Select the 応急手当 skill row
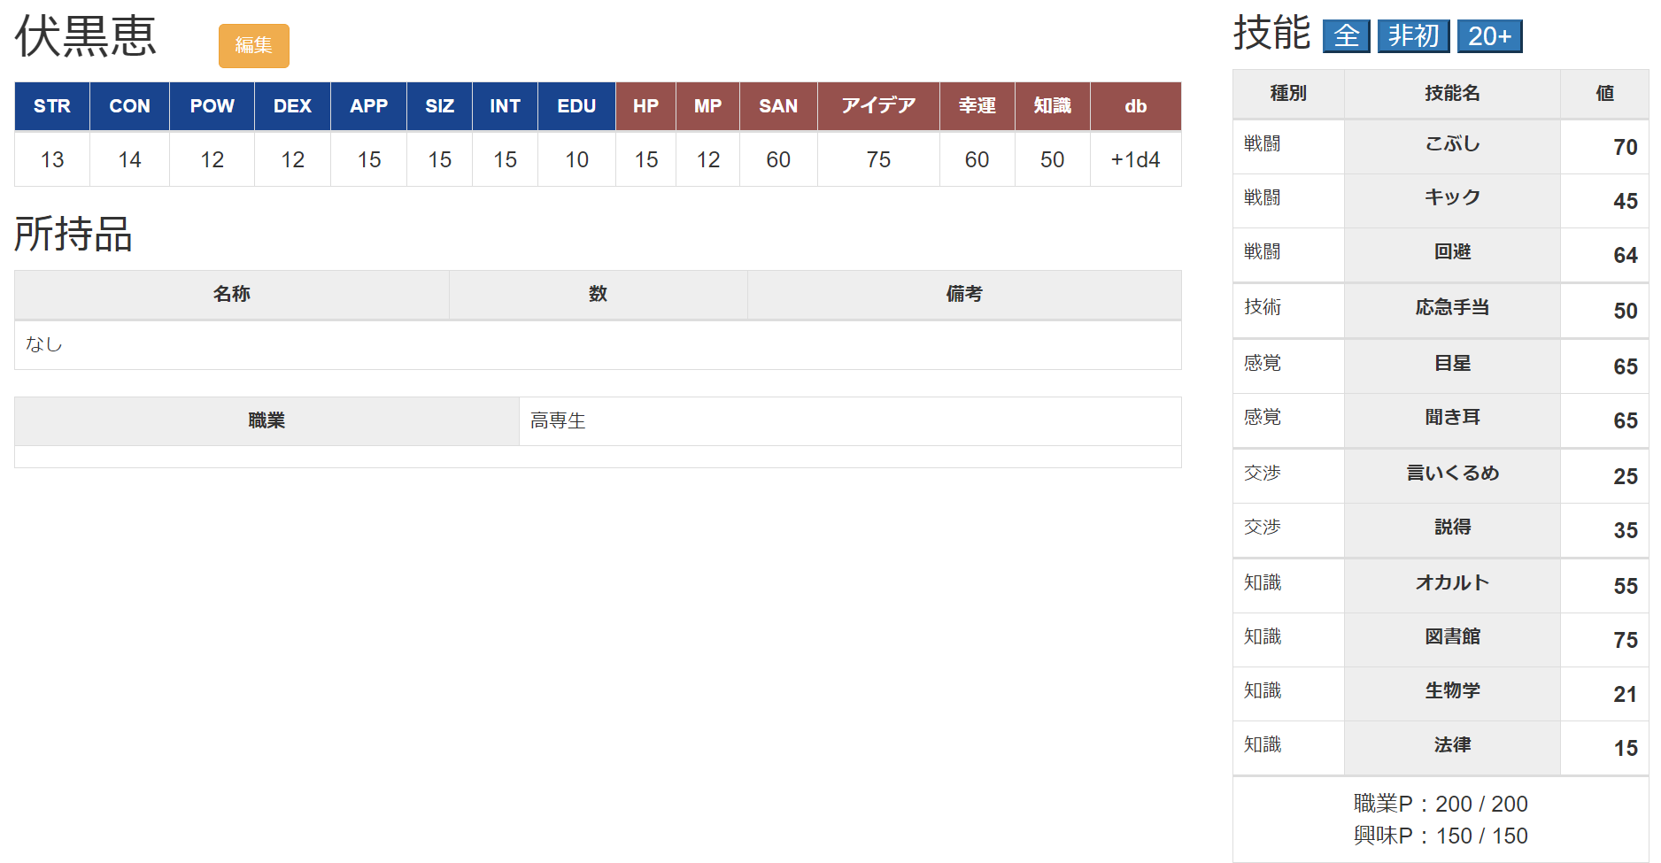Image resolution: width=1661 pixels, height=863 pixels. point(1441,311)
